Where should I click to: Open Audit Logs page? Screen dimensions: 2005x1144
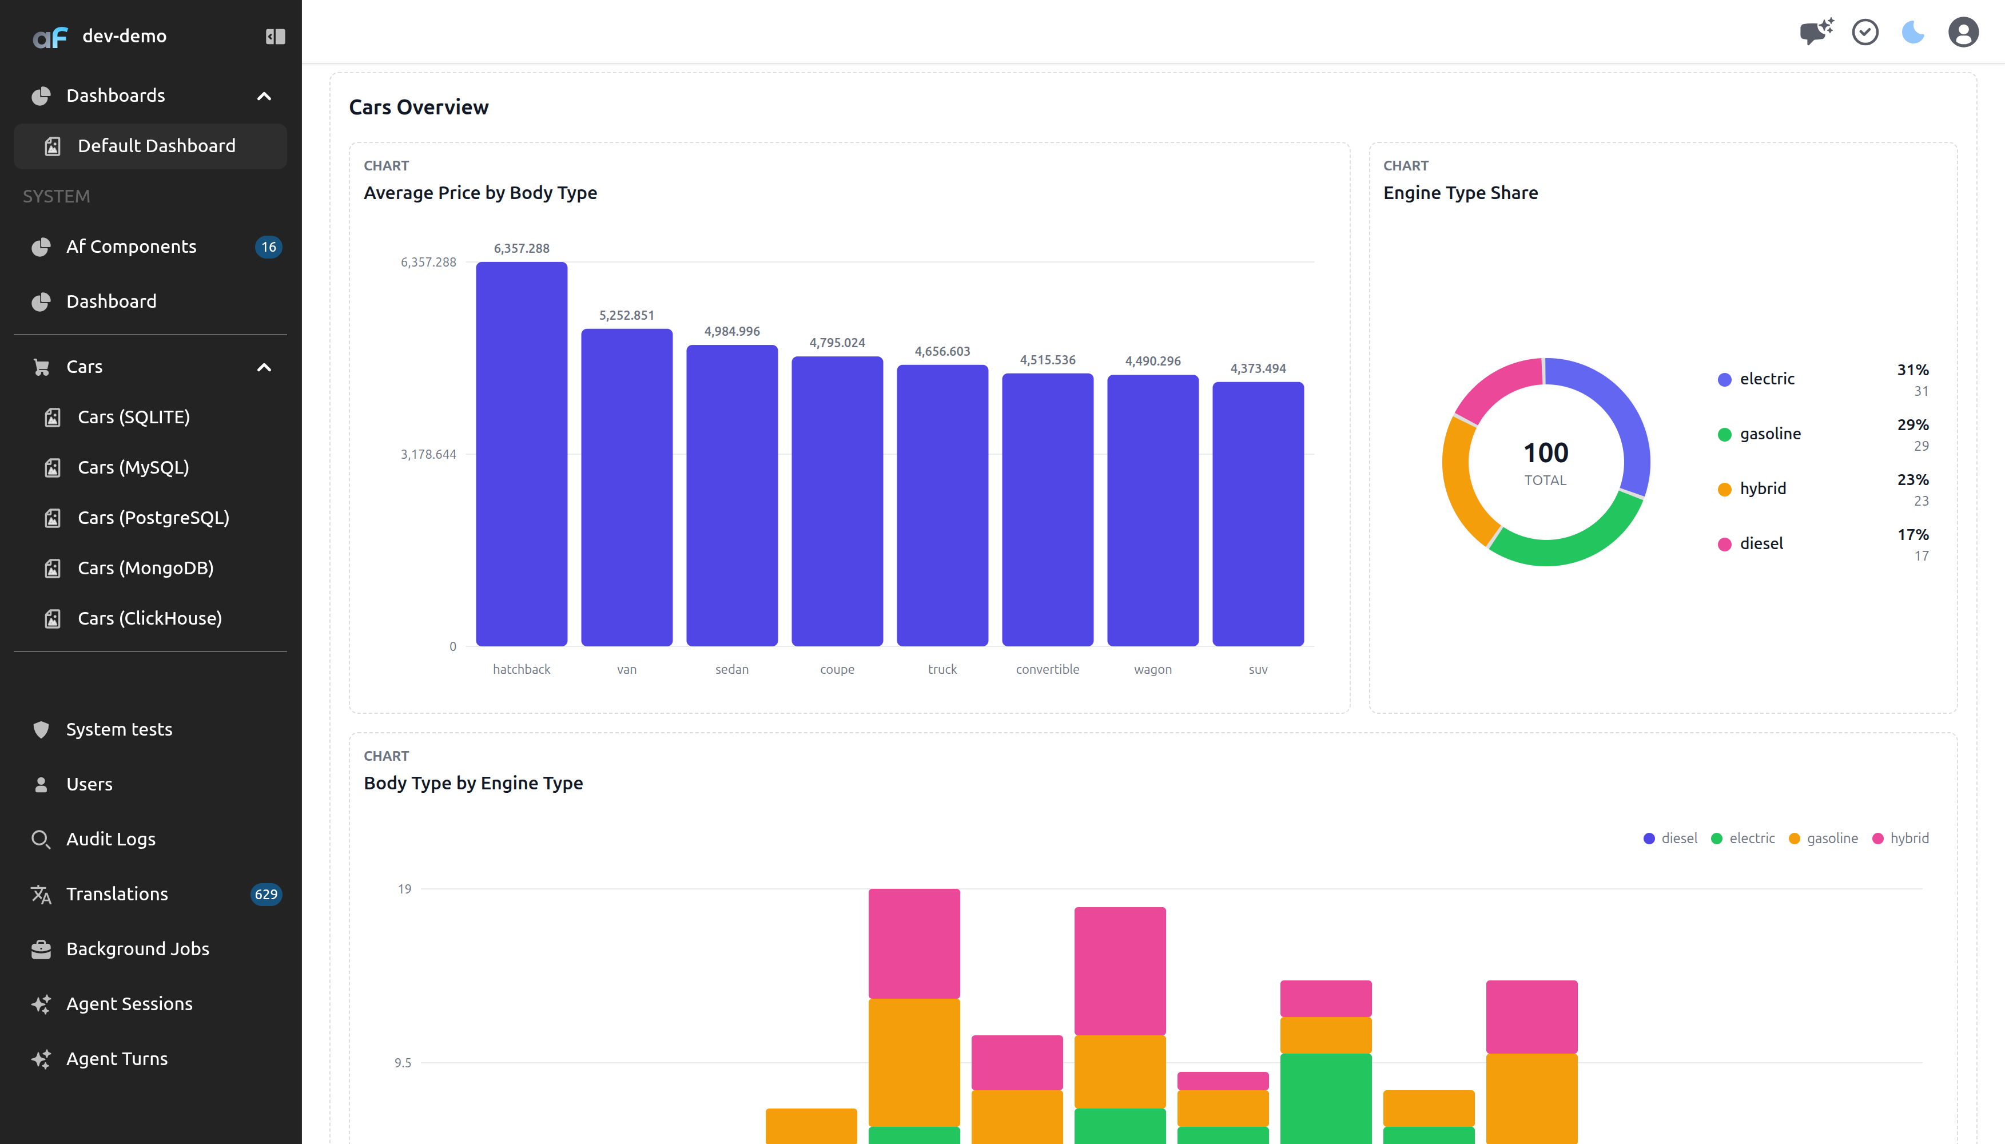click(x=150, y=839)
